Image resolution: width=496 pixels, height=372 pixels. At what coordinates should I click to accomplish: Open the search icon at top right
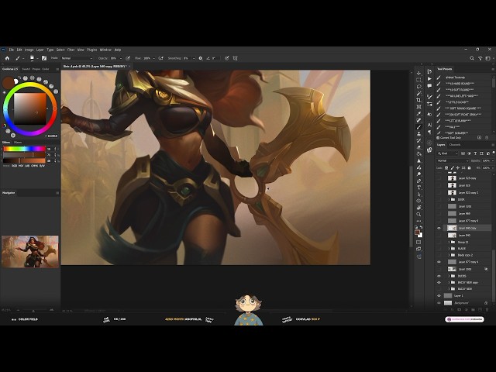[x=472, y=58]
